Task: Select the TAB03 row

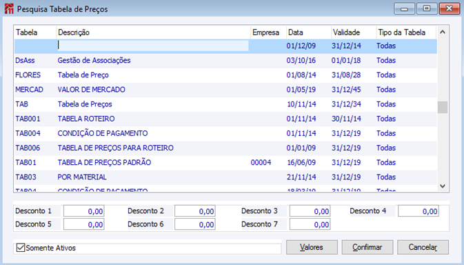Action: tap(225, 177)
